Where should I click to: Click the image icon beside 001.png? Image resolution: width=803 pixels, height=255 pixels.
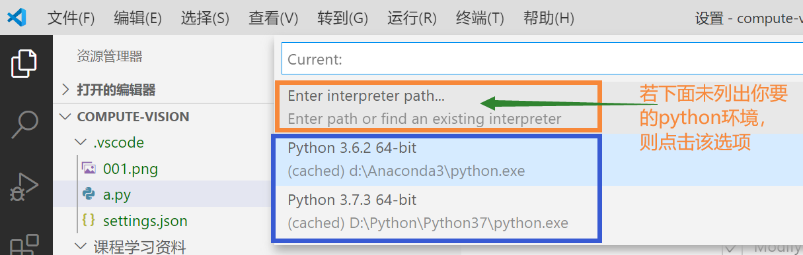click(x=88, y=169)
